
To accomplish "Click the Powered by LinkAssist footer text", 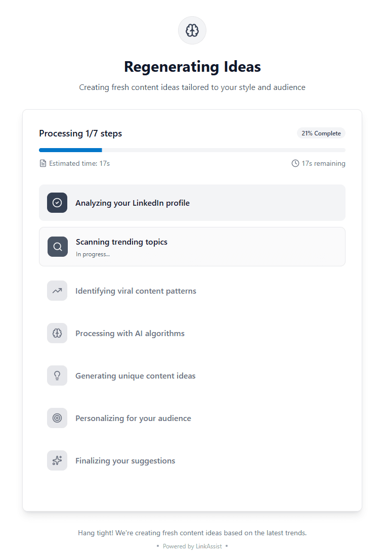I will coord(192,546).
